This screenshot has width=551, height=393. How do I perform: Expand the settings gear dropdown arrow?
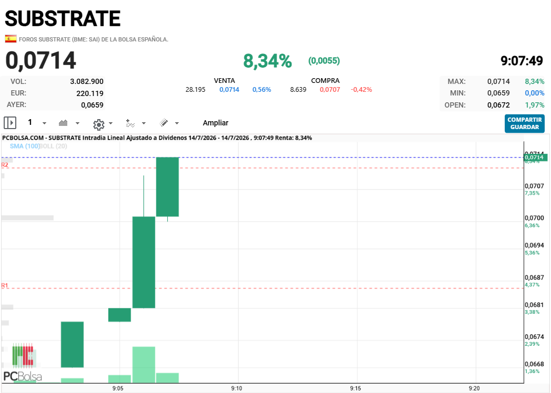[111, 123]
